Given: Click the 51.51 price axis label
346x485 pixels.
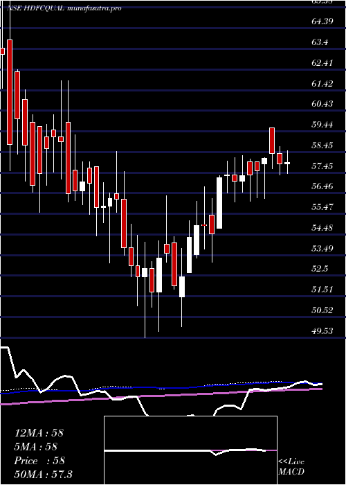Looking at the screenshot, I should point(322,290).
